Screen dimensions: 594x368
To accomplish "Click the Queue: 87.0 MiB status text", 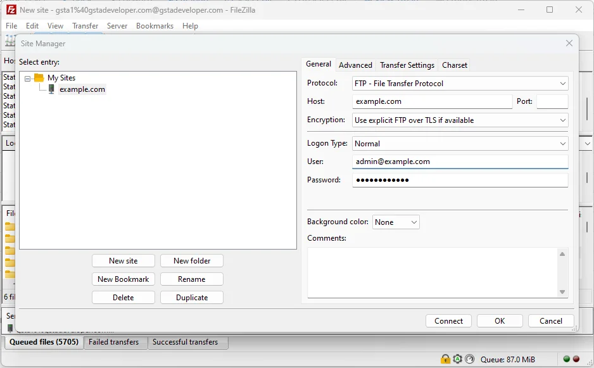I will point(508,359).
